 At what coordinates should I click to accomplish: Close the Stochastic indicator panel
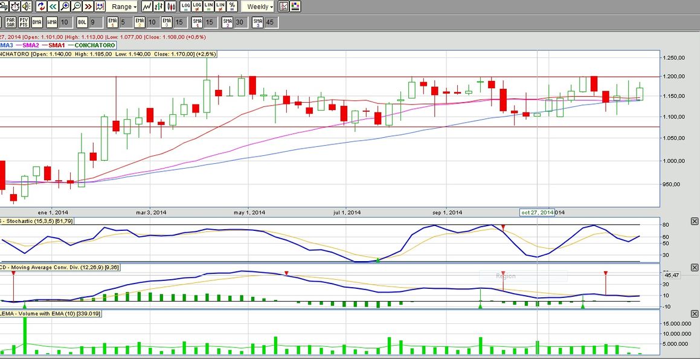click(695, 221)
